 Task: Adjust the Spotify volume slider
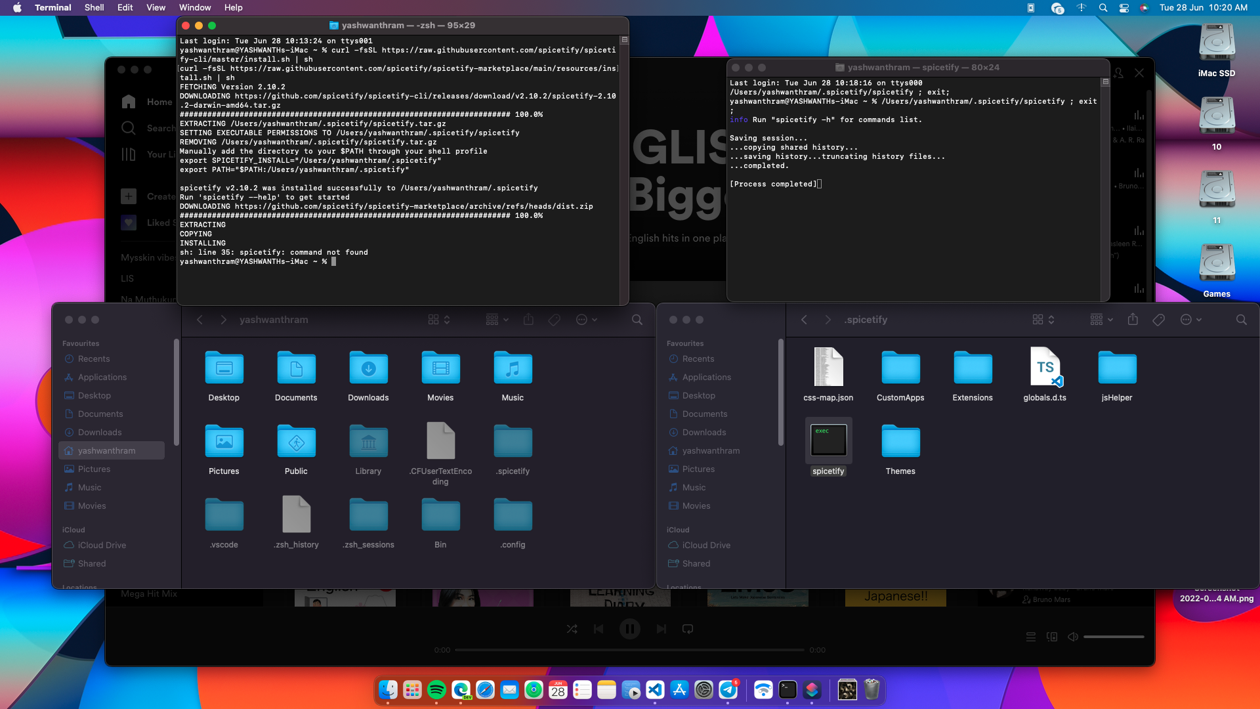[x=1114, y=637]
